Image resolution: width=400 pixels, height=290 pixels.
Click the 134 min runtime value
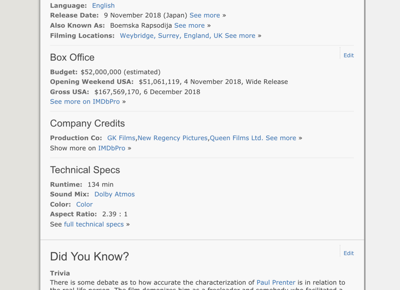tap(100, 185)
